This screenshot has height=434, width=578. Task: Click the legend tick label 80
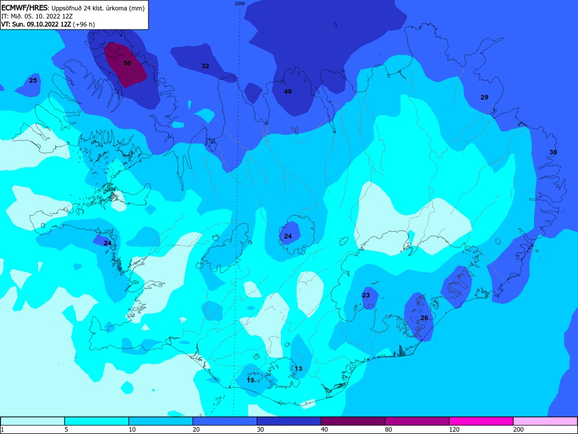pos(389,429)
